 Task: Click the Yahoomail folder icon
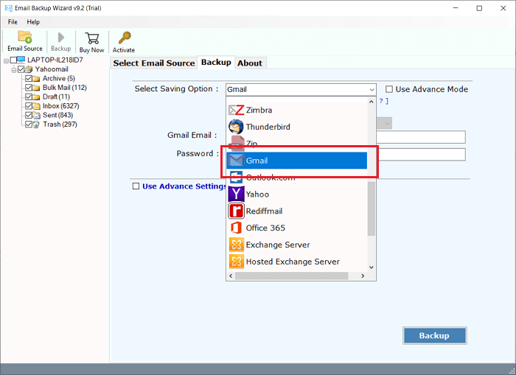(29, 69)
